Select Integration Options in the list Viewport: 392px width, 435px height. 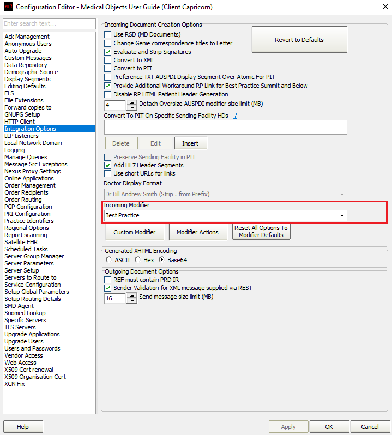pyautogui.click(x=50, y=129)
